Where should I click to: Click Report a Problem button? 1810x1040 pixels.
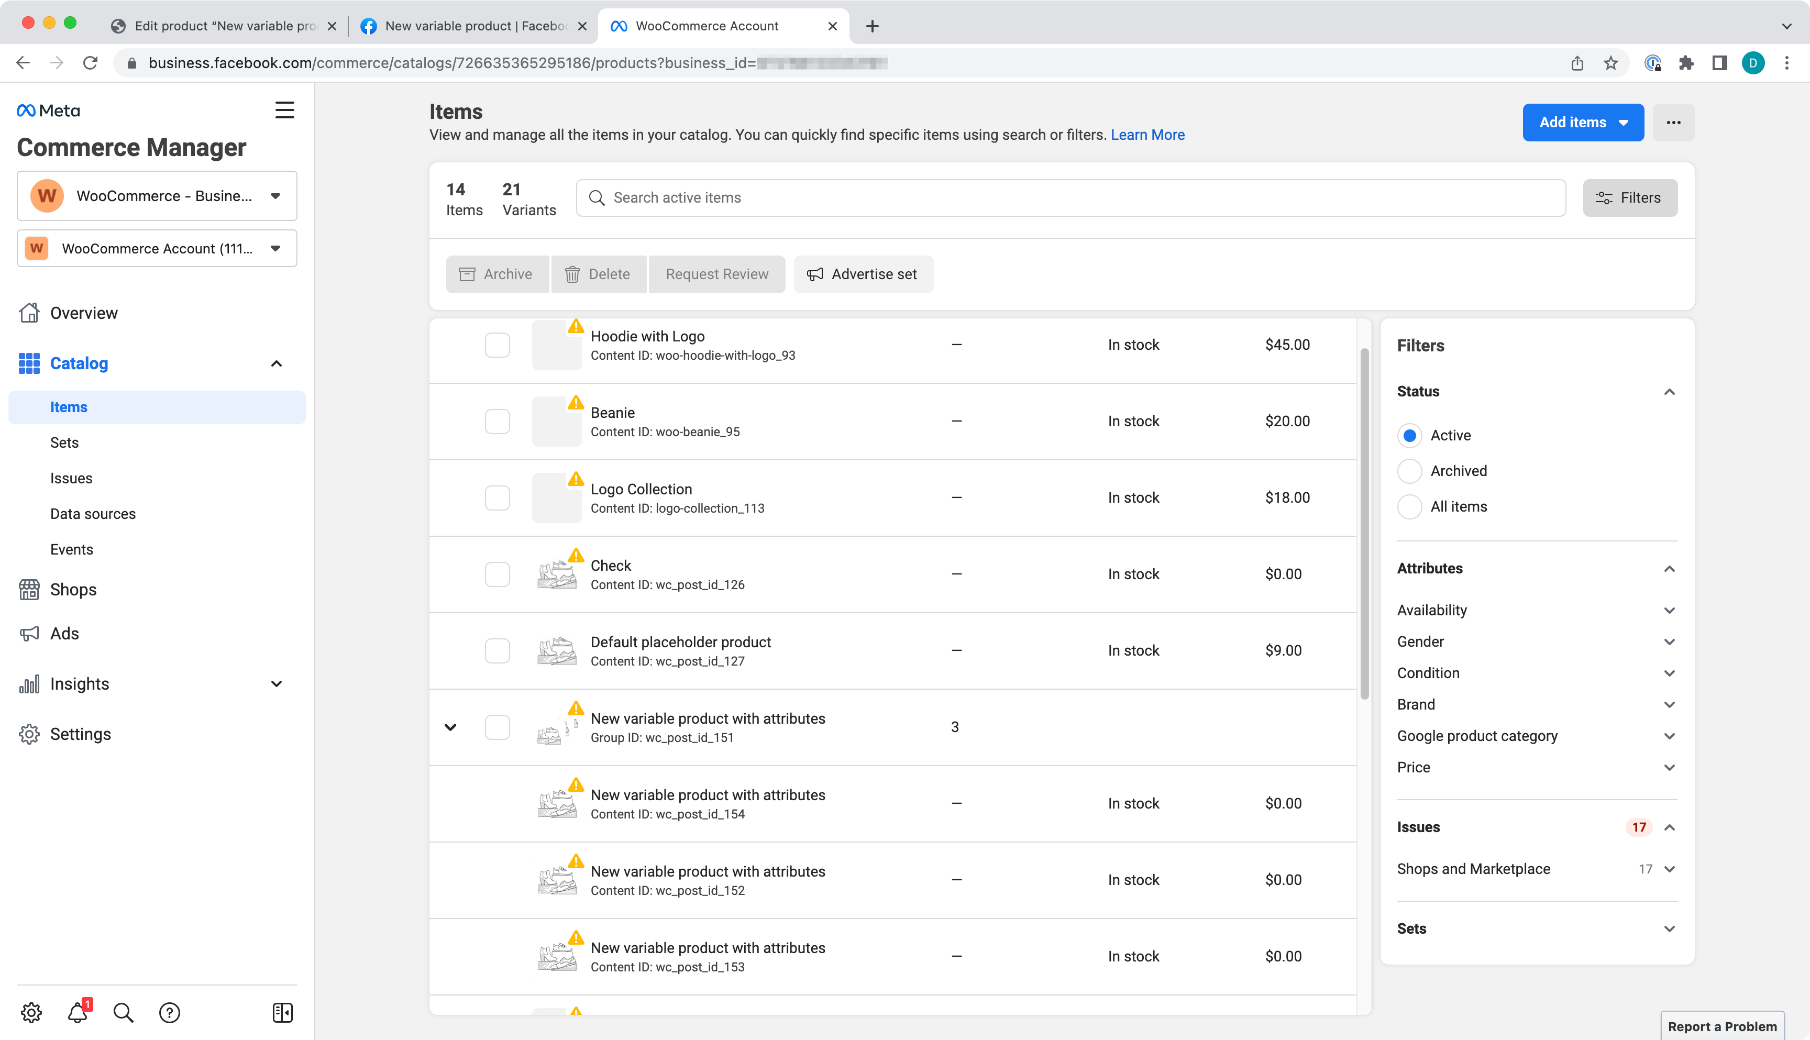pyautogui.click(x=1722, y=1026)
